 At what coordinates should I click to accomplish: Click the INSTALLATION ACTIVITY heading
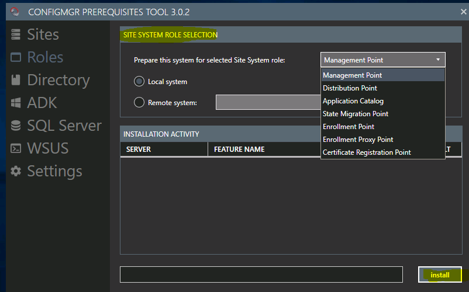[x=161, y=134]
